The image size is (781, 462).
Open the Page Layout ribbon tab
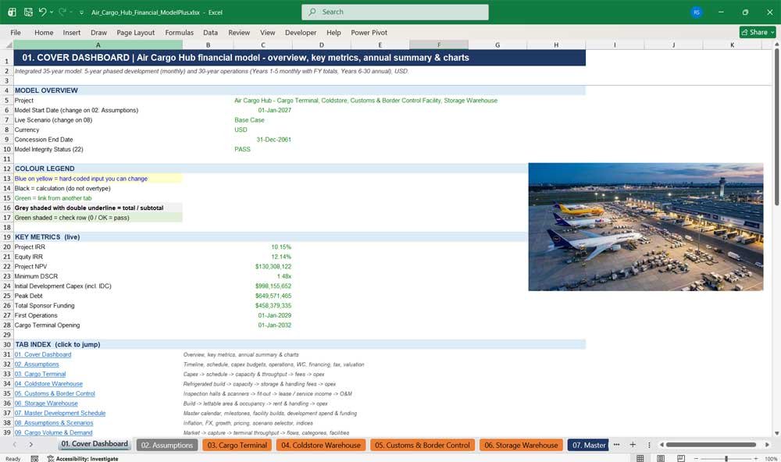(x=135, y=32)
